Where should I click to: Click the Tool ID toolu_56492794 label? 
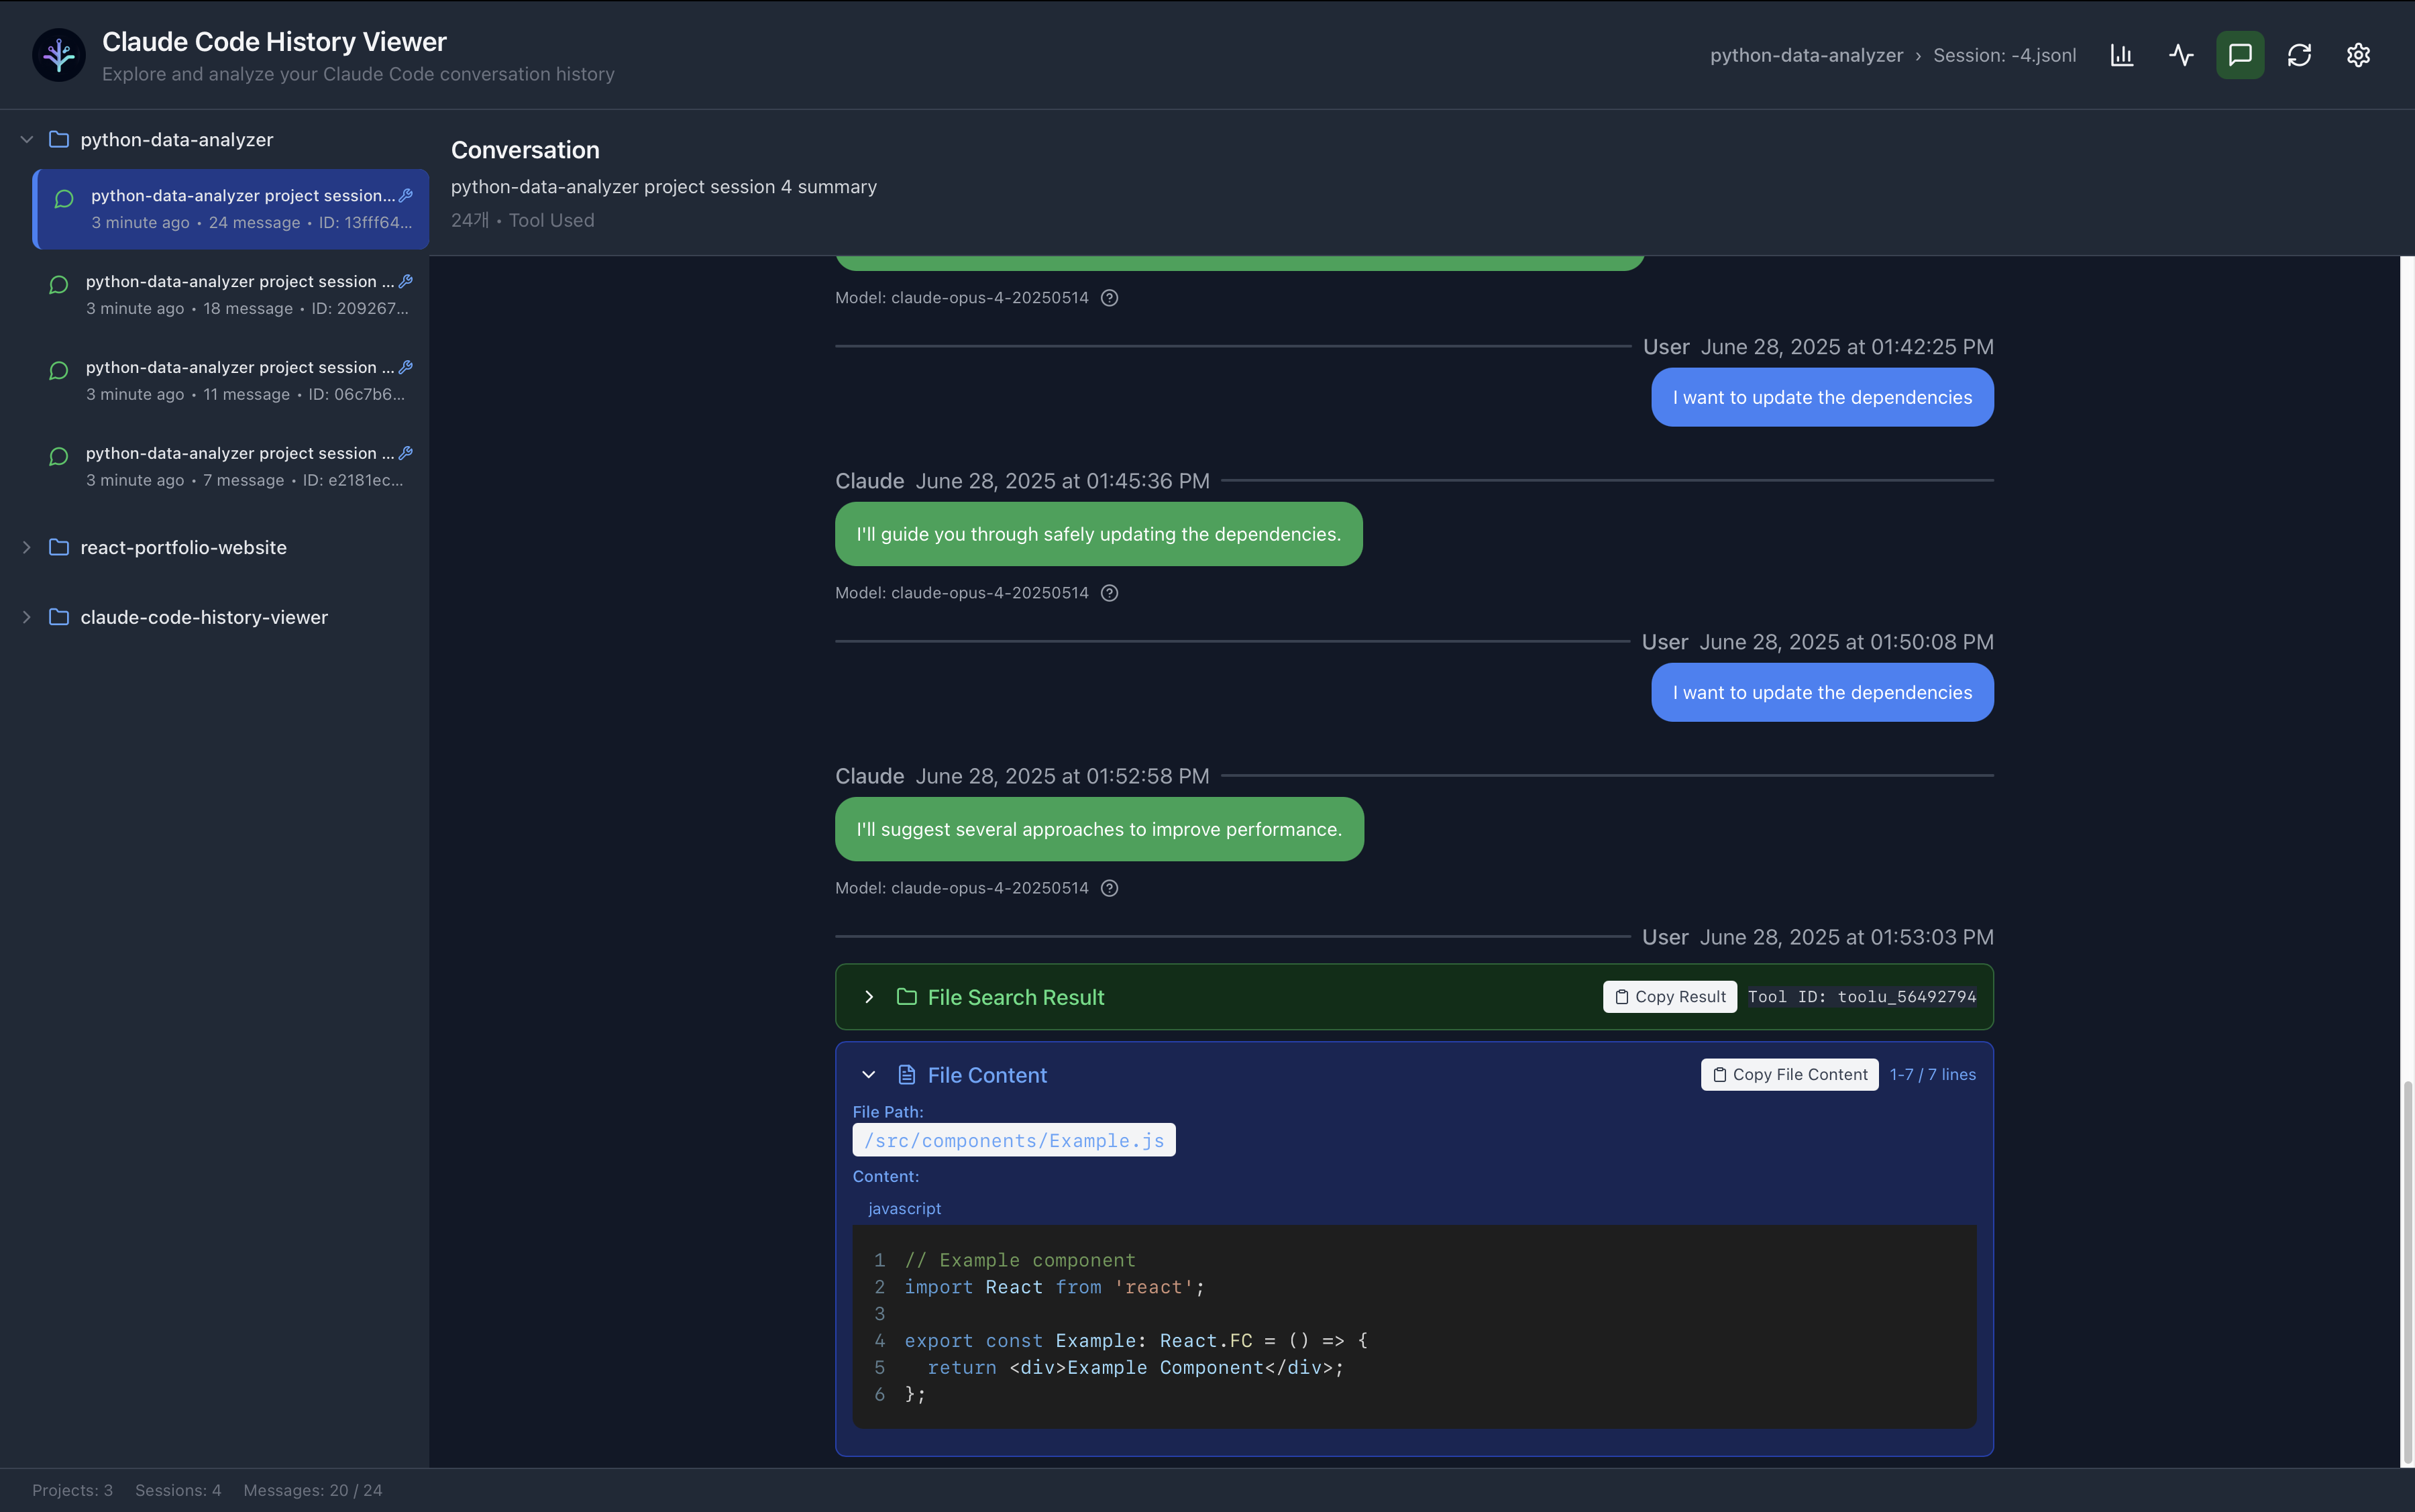(x=1862, y=997)
